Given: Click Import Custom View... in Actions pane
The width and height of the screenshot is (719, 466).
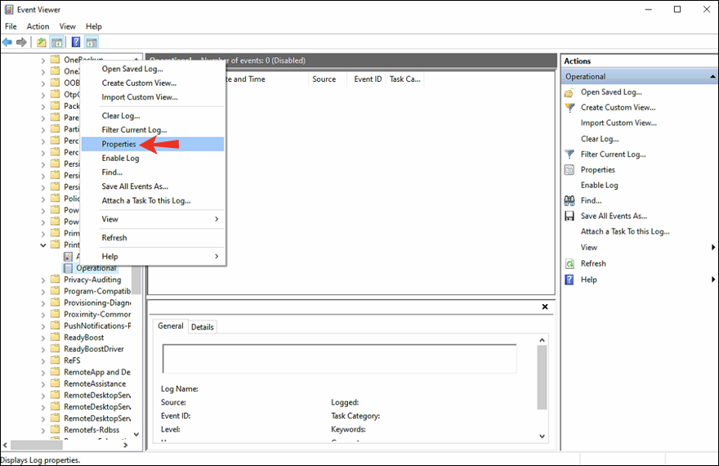Looking at the screenshot, I should pyautogui.click(x=619, y=123).
